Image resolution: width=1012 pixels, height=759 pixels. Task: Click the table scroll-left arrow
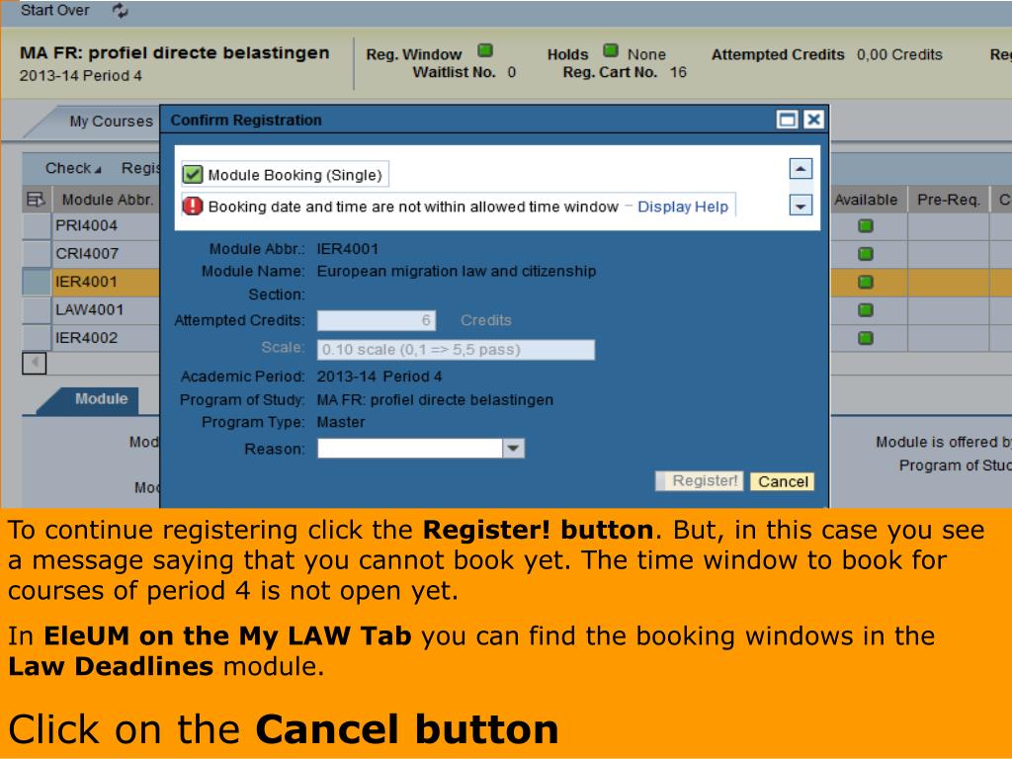coord(35,364)
